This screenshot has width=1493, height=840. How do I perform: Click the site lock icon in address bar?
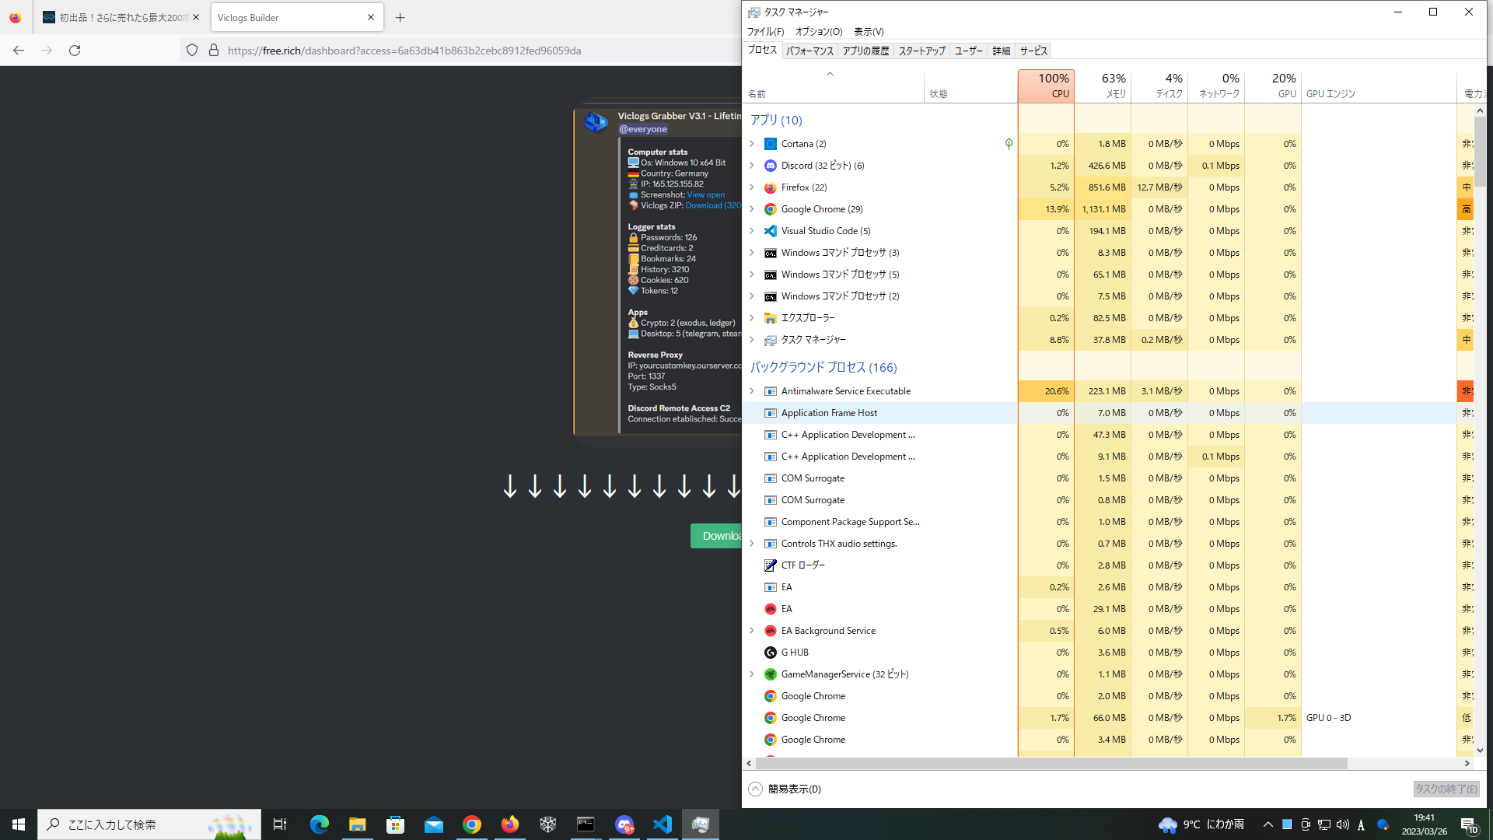(214, 51)
